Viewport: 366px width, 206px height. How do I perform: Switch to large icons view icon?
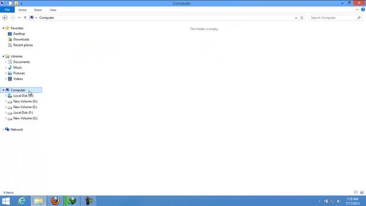point(362,192)
